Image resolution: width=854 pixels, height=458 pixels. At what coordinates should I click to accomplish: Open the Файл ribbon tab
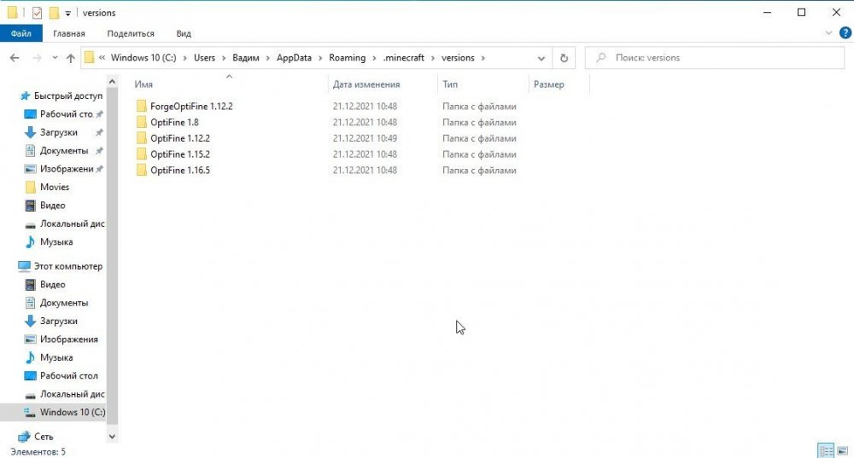[x=20, y=33]
